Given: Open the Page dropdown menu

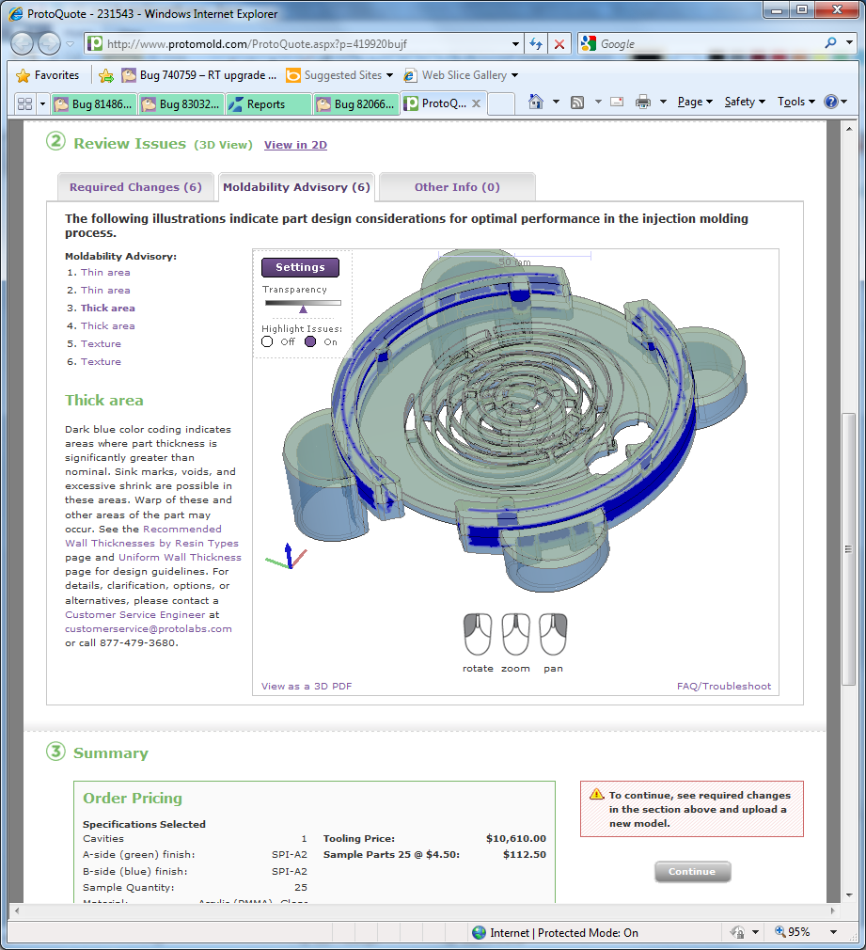Looking at the screenshot, I should 695,102.
